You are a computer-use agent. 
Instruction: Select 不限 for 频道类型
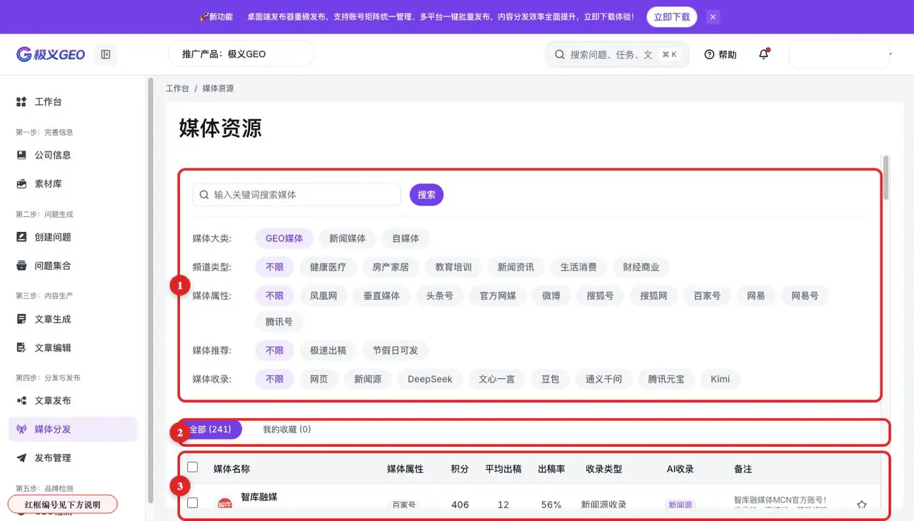pyautogui.click(x=274, y=267)
